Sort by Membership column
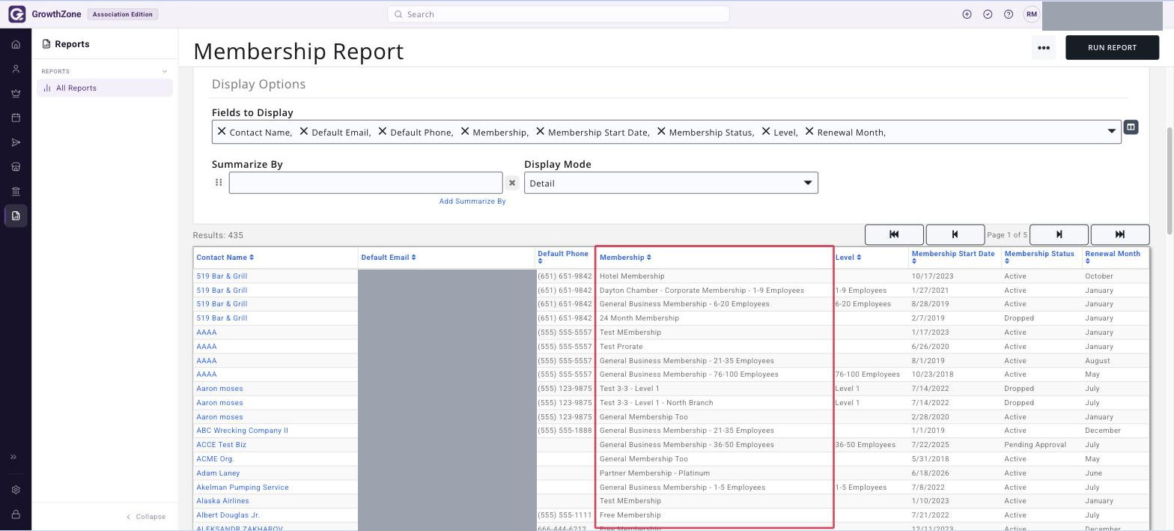The height and width of the screenshot is (531, 1174). coord(625,258)
